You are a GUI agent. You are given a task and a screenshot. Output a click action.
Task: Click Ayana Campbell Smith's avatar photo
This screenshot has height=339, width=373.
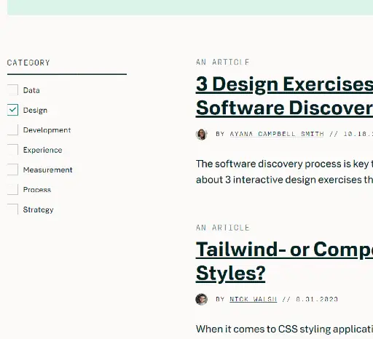coord(202,134)
